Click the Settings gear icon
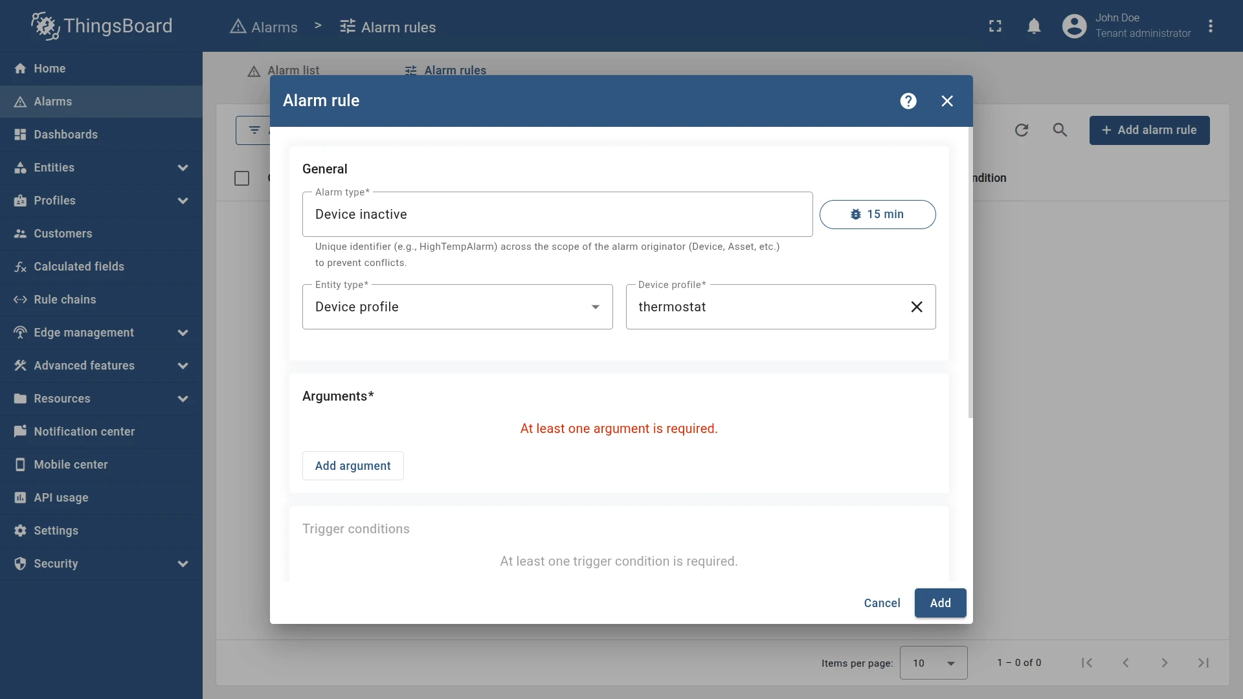 pyautogui.click(x=20, y=531)
